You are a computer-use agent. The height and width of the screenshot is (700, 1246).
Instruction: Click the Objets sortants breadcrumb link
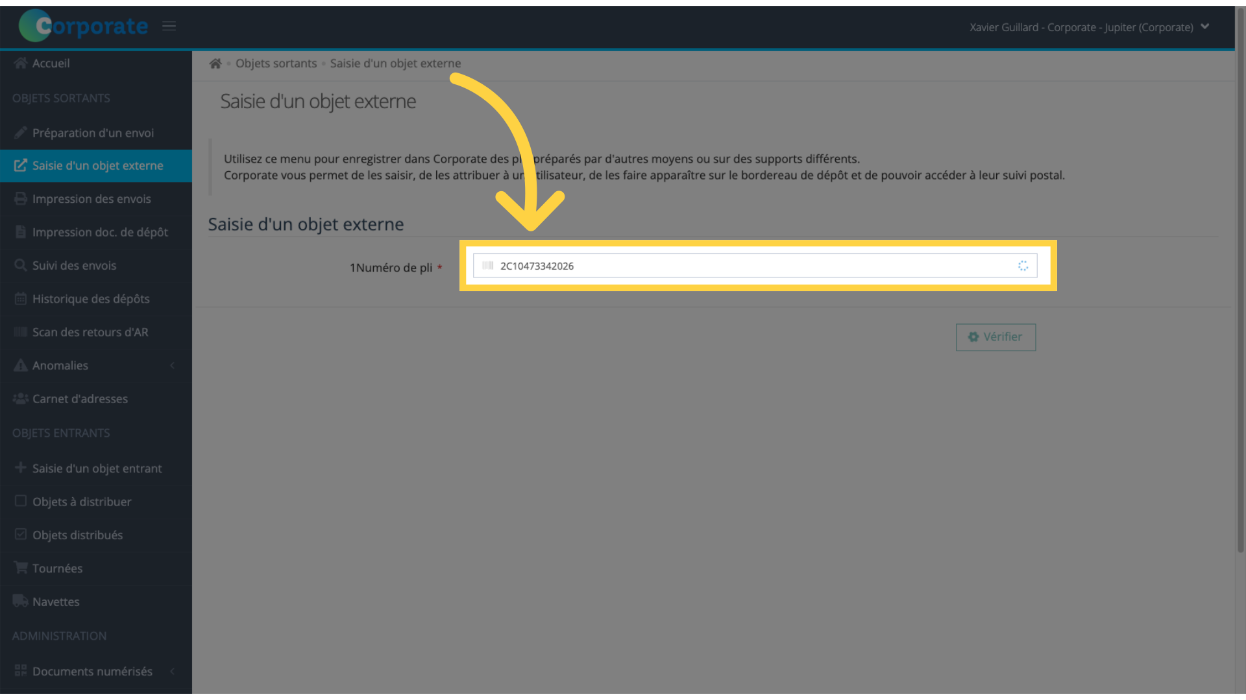(x=276, y=62)
